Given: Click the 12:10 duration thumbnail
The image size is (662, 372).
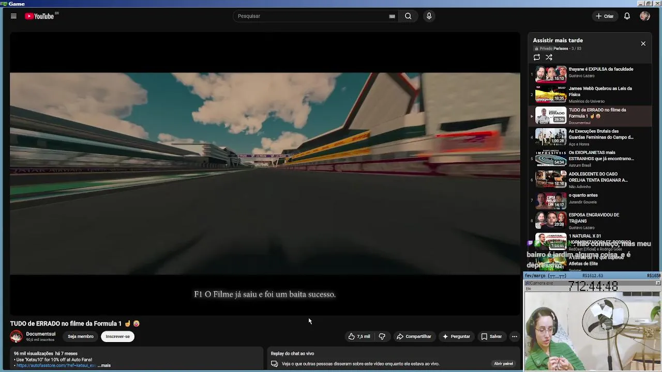Looking at the screenshot, I should (x=550, y=180).
